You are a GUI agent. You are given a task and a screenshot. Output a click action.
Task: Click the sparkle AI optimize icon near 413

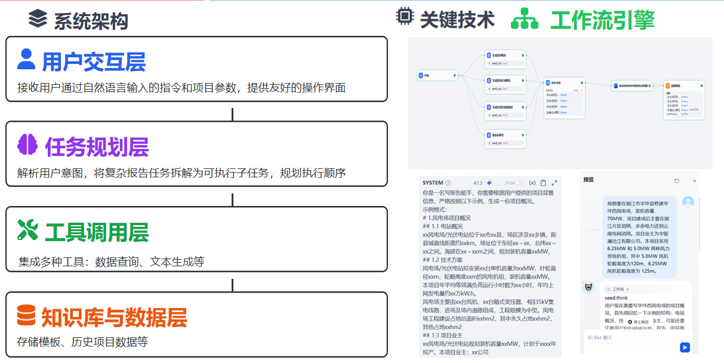tap(489, 183)
